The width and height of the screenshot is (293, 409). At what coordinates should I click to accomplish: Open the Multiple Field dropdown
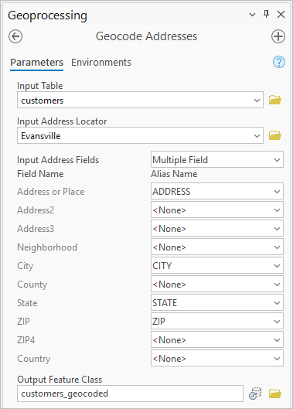point(217,159)
